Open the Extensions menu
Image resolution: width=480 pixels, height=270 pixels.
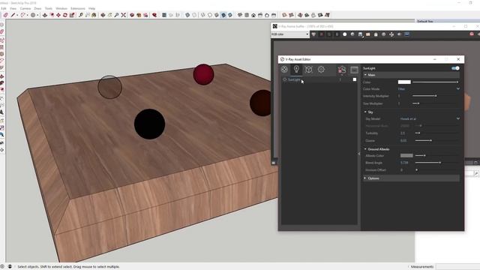point(78,8)
